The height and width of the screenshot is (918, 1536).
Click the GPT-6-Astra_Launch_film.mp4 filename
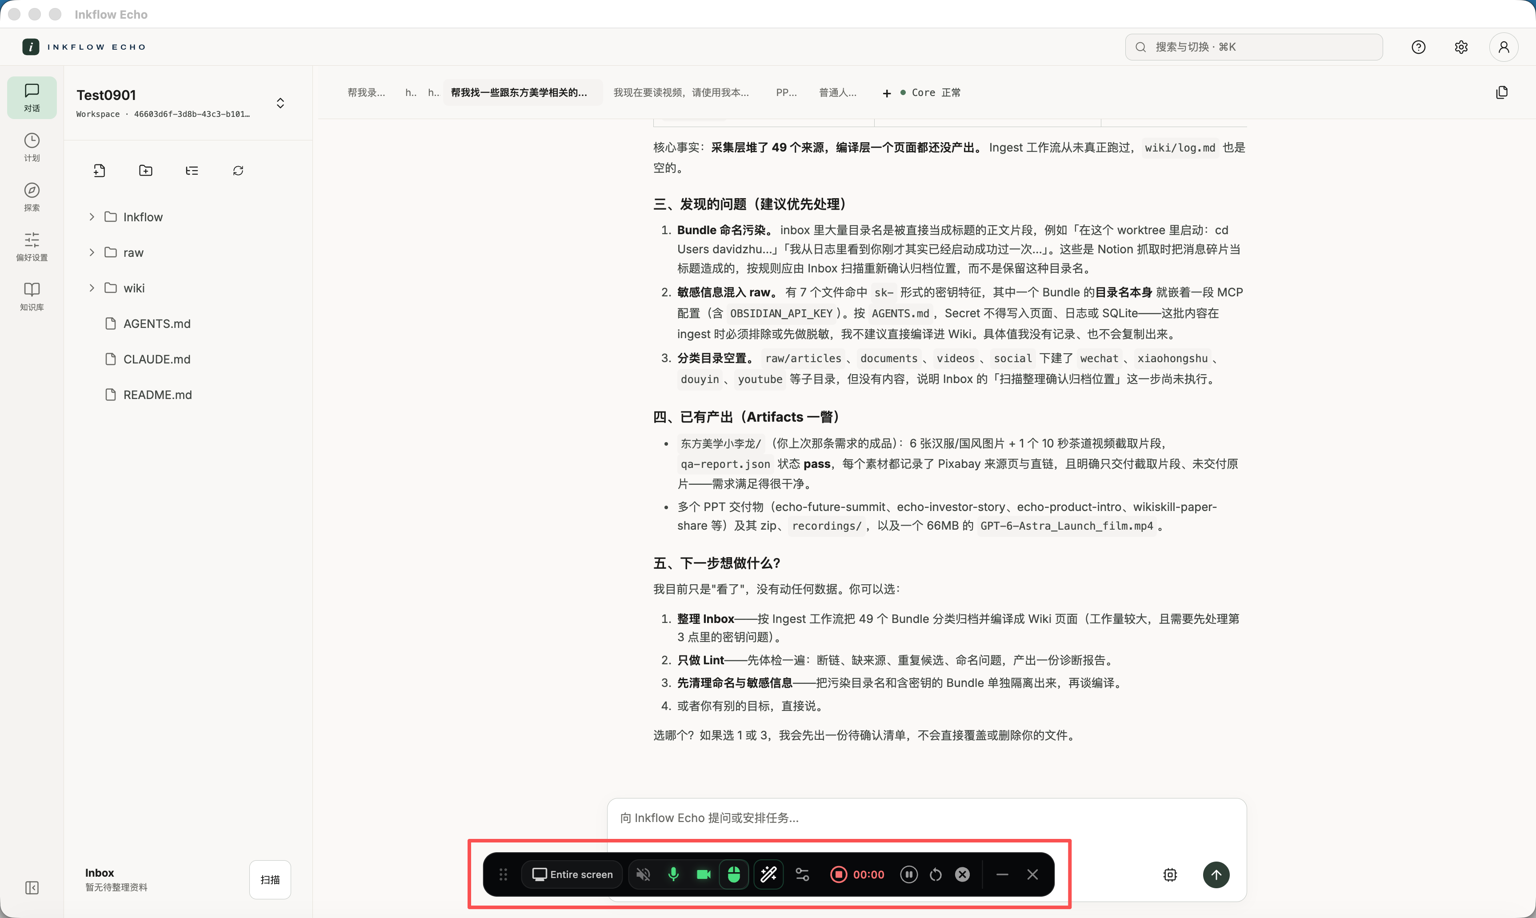1067,526
